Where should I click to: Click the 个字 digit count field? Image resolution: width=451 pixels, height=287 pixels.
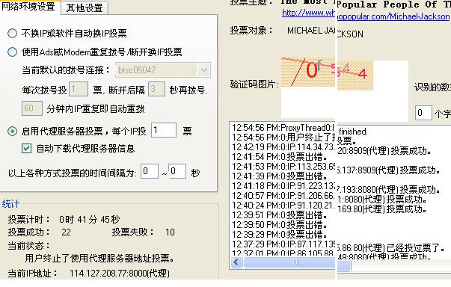pos(423,113)
